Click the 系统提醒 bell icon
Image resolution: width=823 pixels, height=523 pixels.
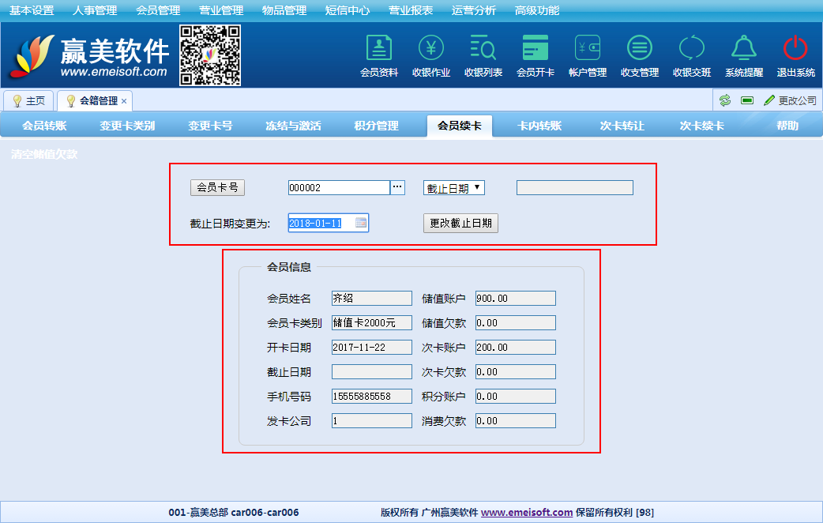[744, 49]
